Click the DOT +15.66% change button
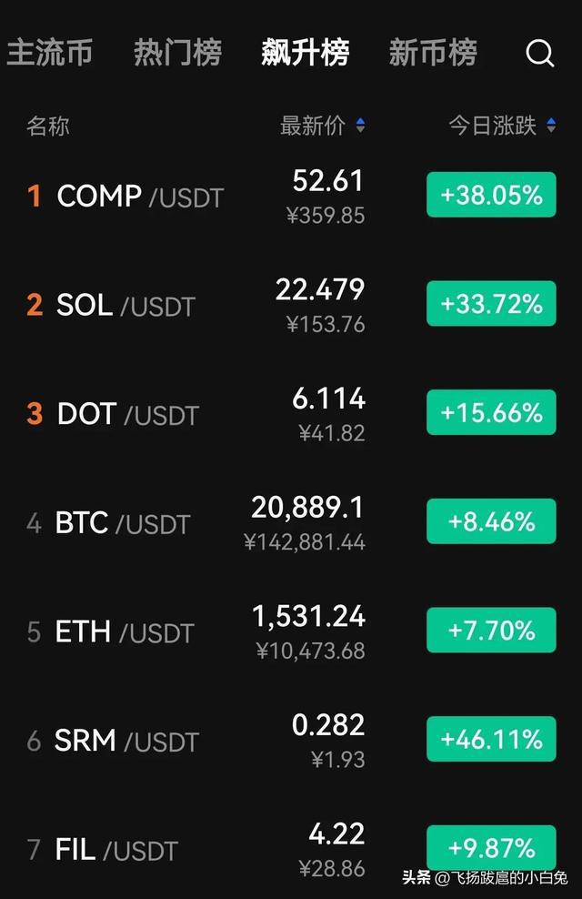The image size is (582, 899). (491, 412)
